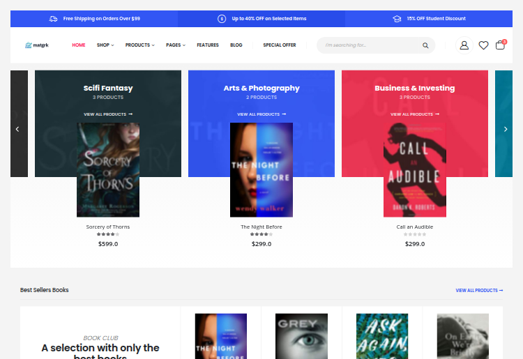The image size is (523, 359).
Task: Expand the Shop menu dropdown
Action: [x=105, y=45]
